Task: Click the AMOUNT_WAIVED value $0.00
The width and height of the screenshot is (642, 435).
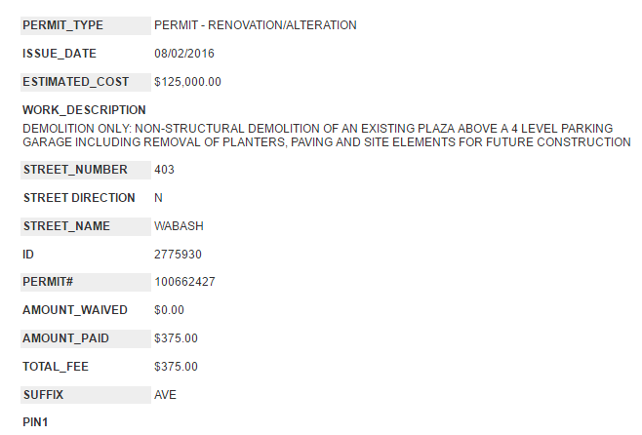Action: point(169,310)
